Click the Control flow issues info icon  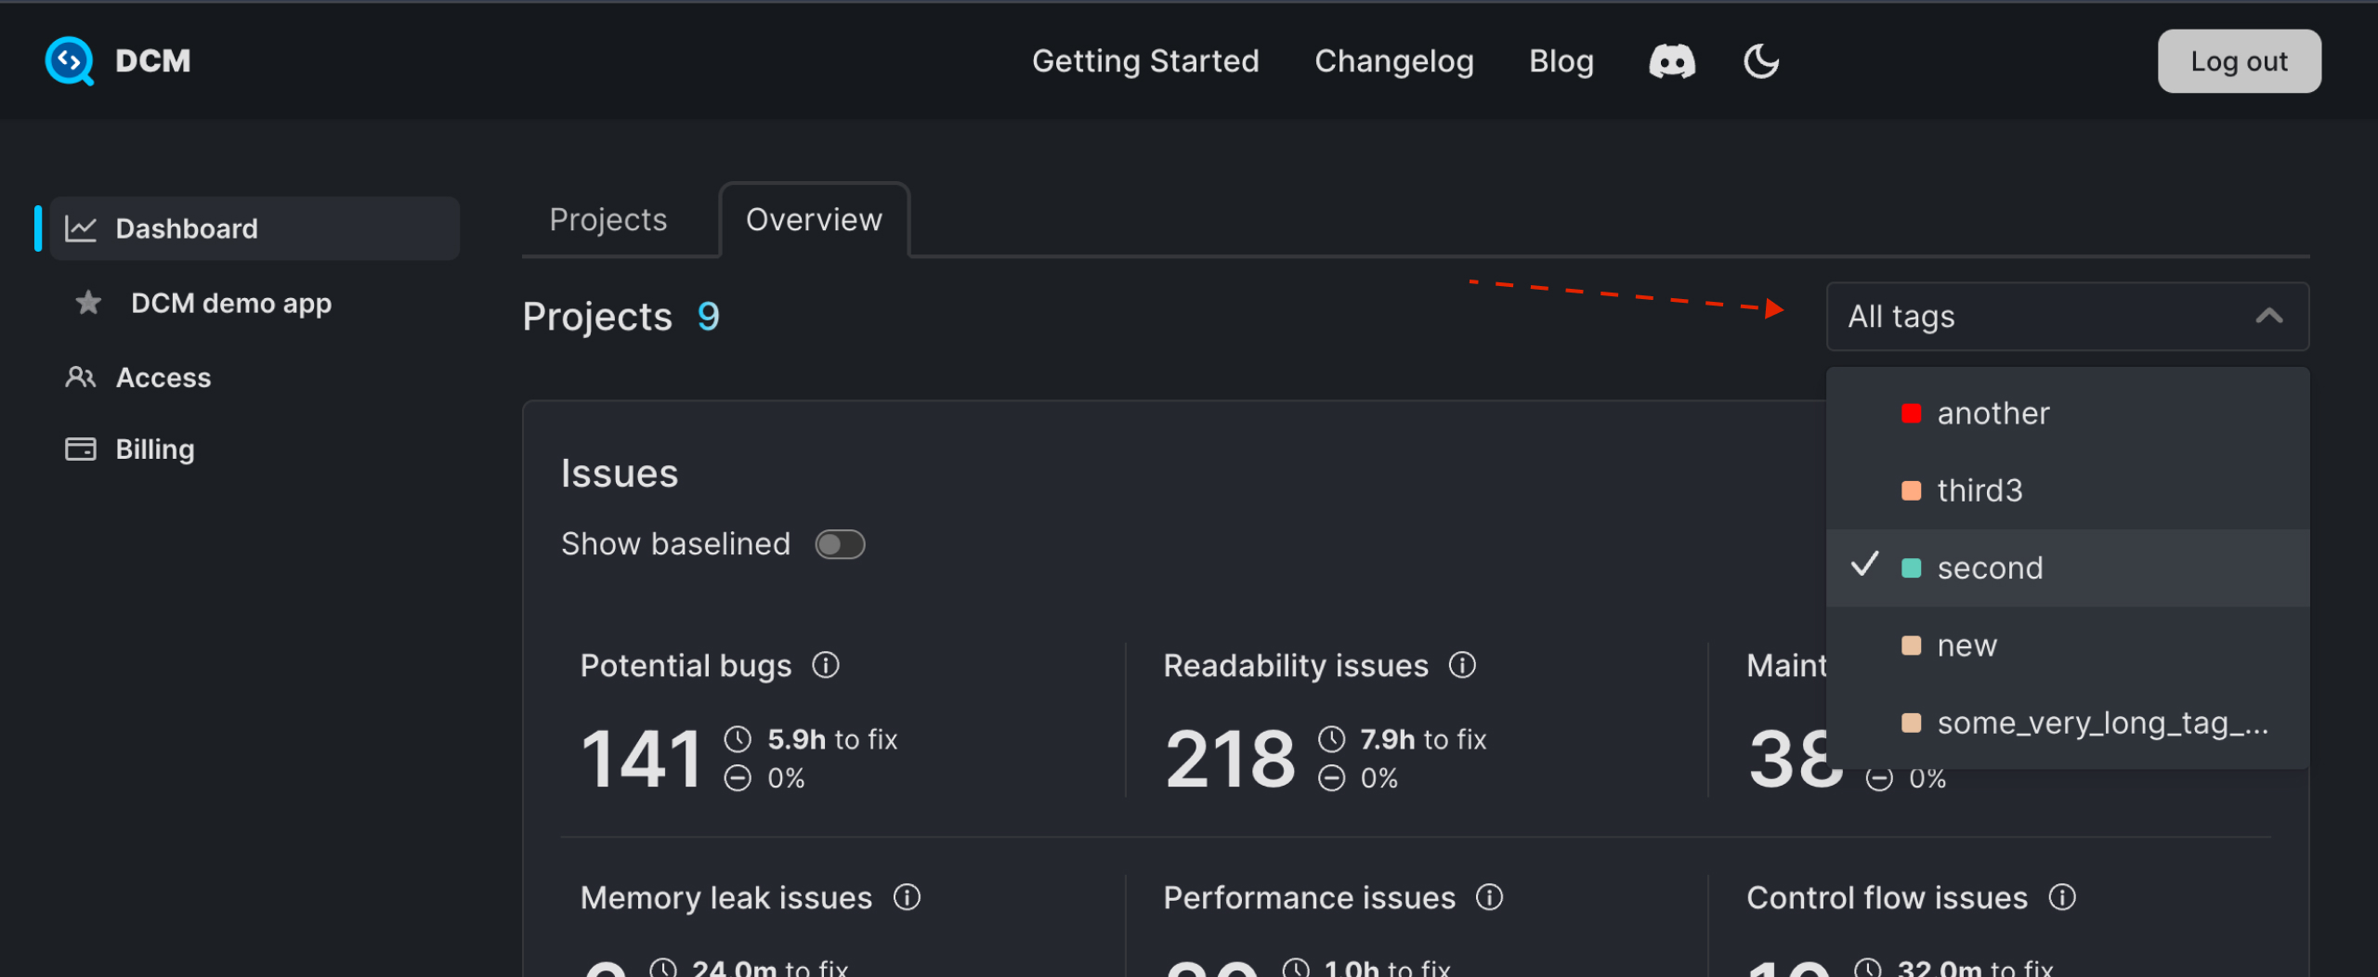pos(2061,897)
